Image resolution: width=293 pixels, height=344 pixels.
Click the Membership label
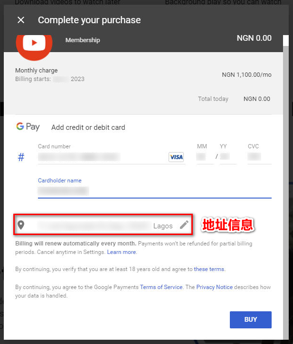(83, 40)
